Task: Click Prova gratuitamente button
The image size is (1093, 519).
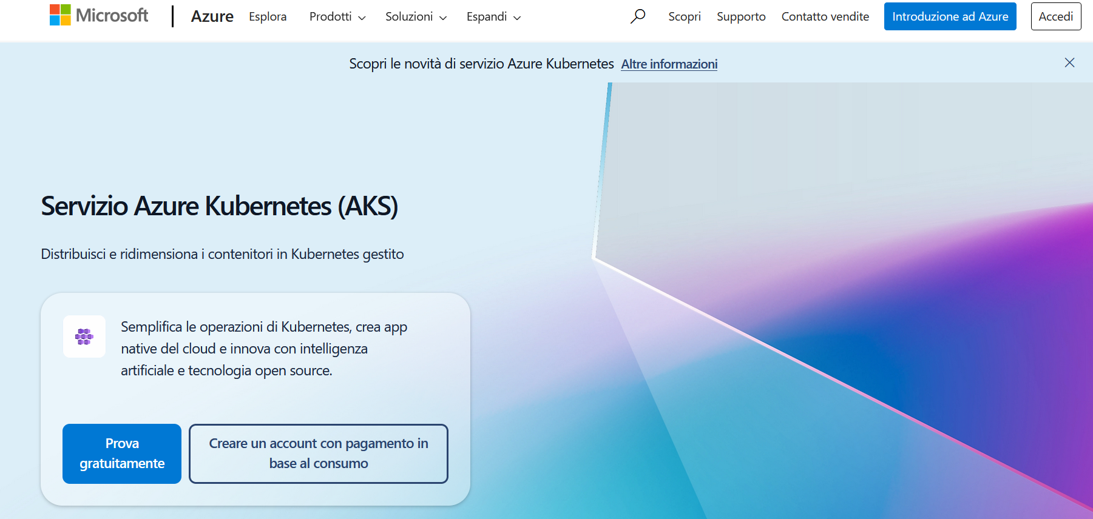Action: (122, 454)
